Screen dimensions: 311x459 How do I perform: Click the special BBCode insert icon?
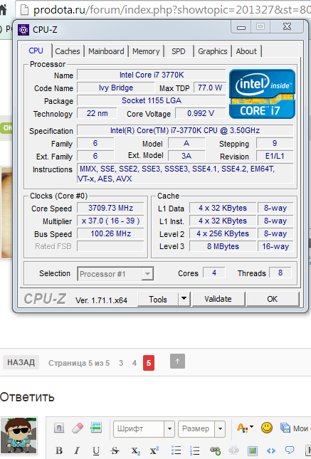point(96,428)
